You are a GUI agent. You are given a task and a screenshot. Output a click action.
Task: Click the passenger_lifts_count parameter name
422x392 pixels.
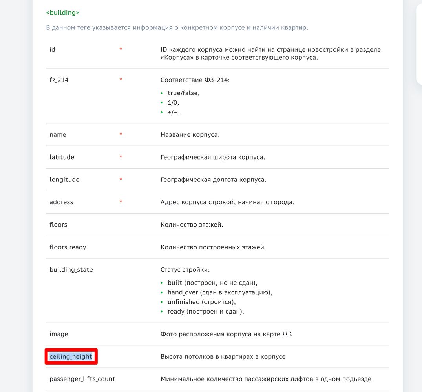coord(82,379)
